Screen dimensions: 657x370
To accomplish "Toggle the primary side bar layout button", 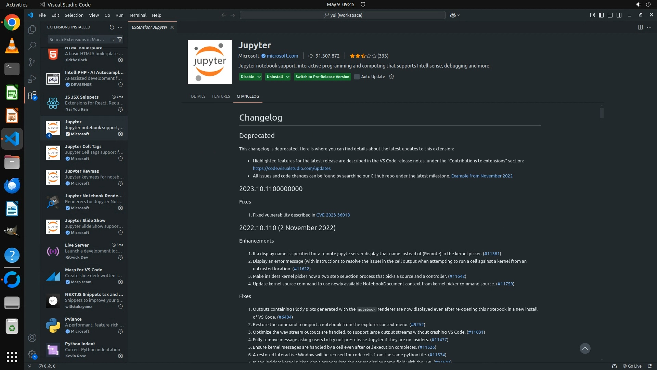I will [601, 15].
